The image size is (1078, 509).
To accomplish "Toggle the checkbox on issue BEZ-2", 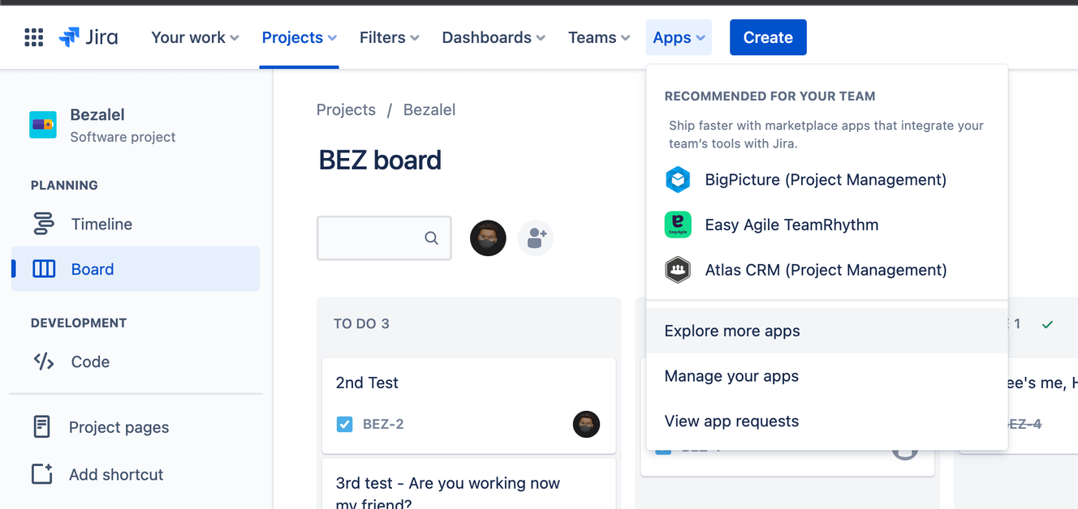I will (344, 424).
